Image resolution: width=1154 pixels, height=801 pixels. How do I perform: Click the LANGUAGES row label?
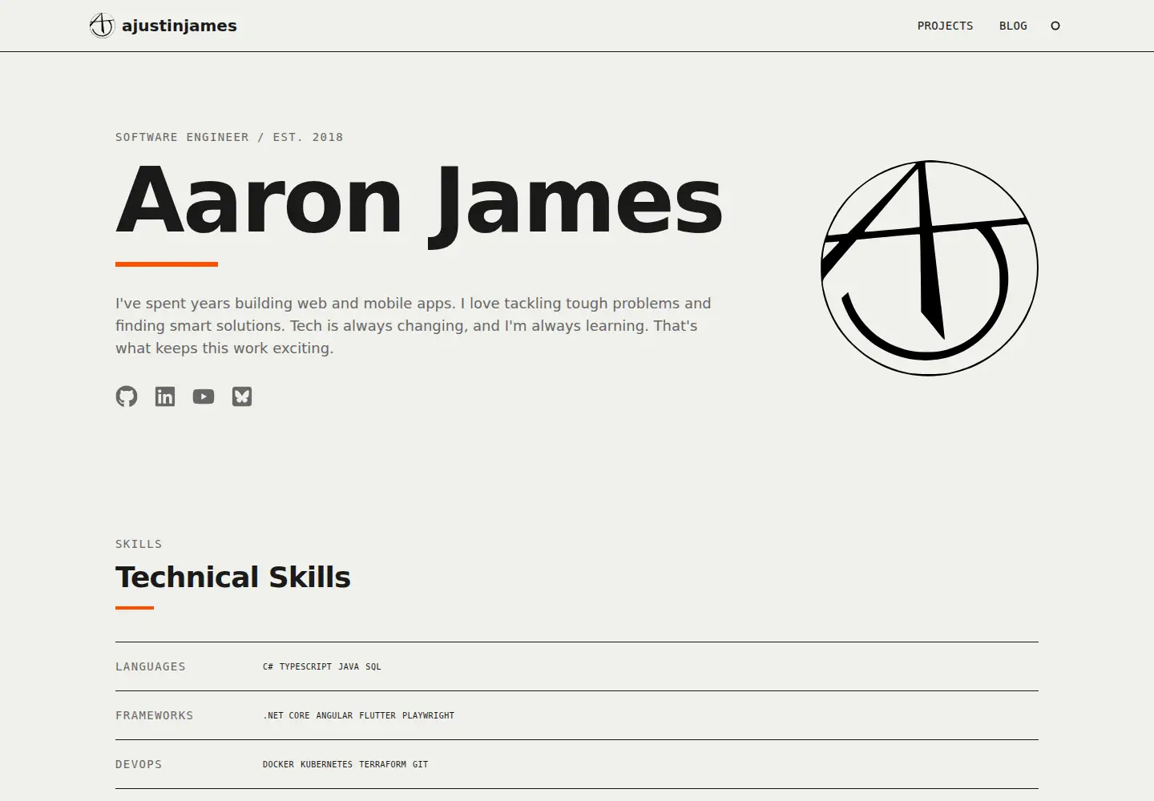[x=151, y=666]
